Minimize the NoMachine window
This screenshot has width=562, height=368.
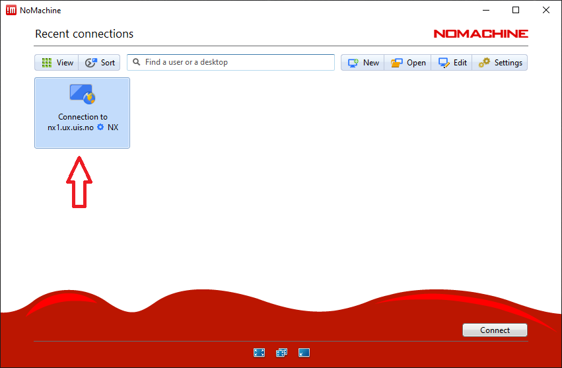[486, 10]
